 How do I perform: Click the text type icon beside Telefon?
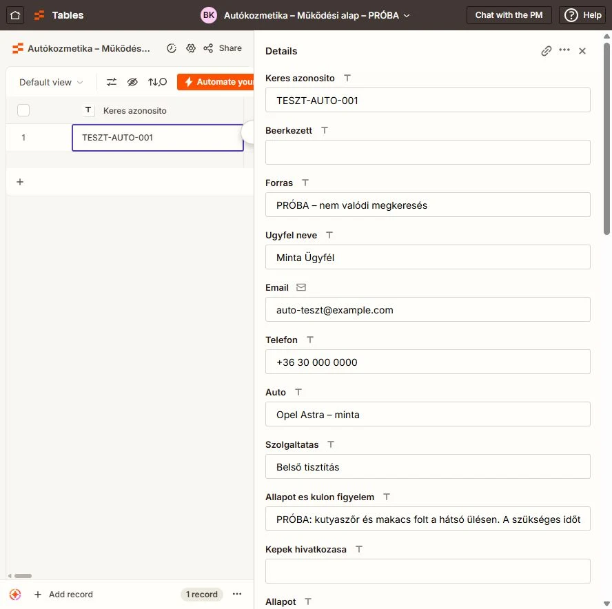pos(310,340)
